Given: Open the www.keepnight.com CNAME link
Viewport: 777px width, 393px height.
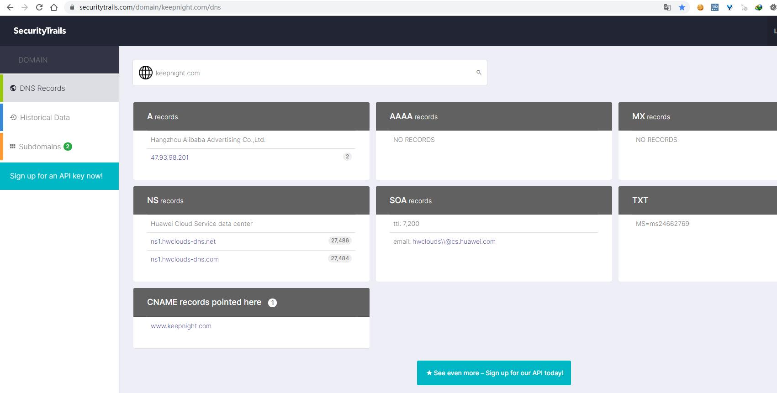Looking at the screenshot, I should (x=181, y=326).
